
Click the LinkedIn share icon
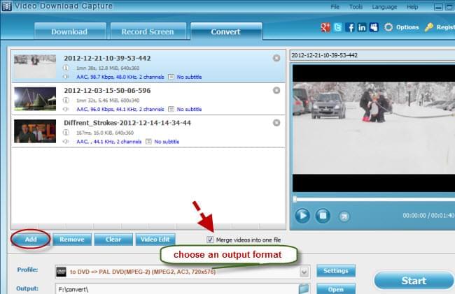362,27
